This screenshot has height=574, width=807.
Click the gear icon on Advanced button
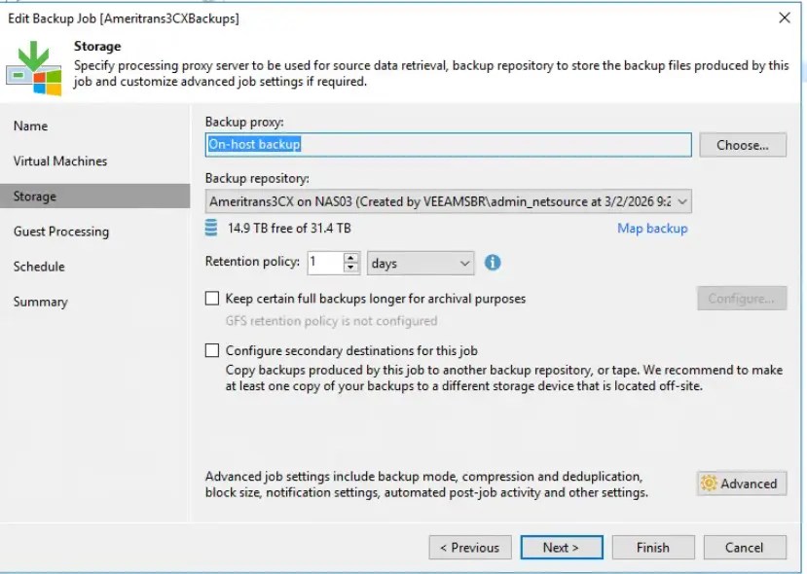pyautogui.click(x=709, y=484)
